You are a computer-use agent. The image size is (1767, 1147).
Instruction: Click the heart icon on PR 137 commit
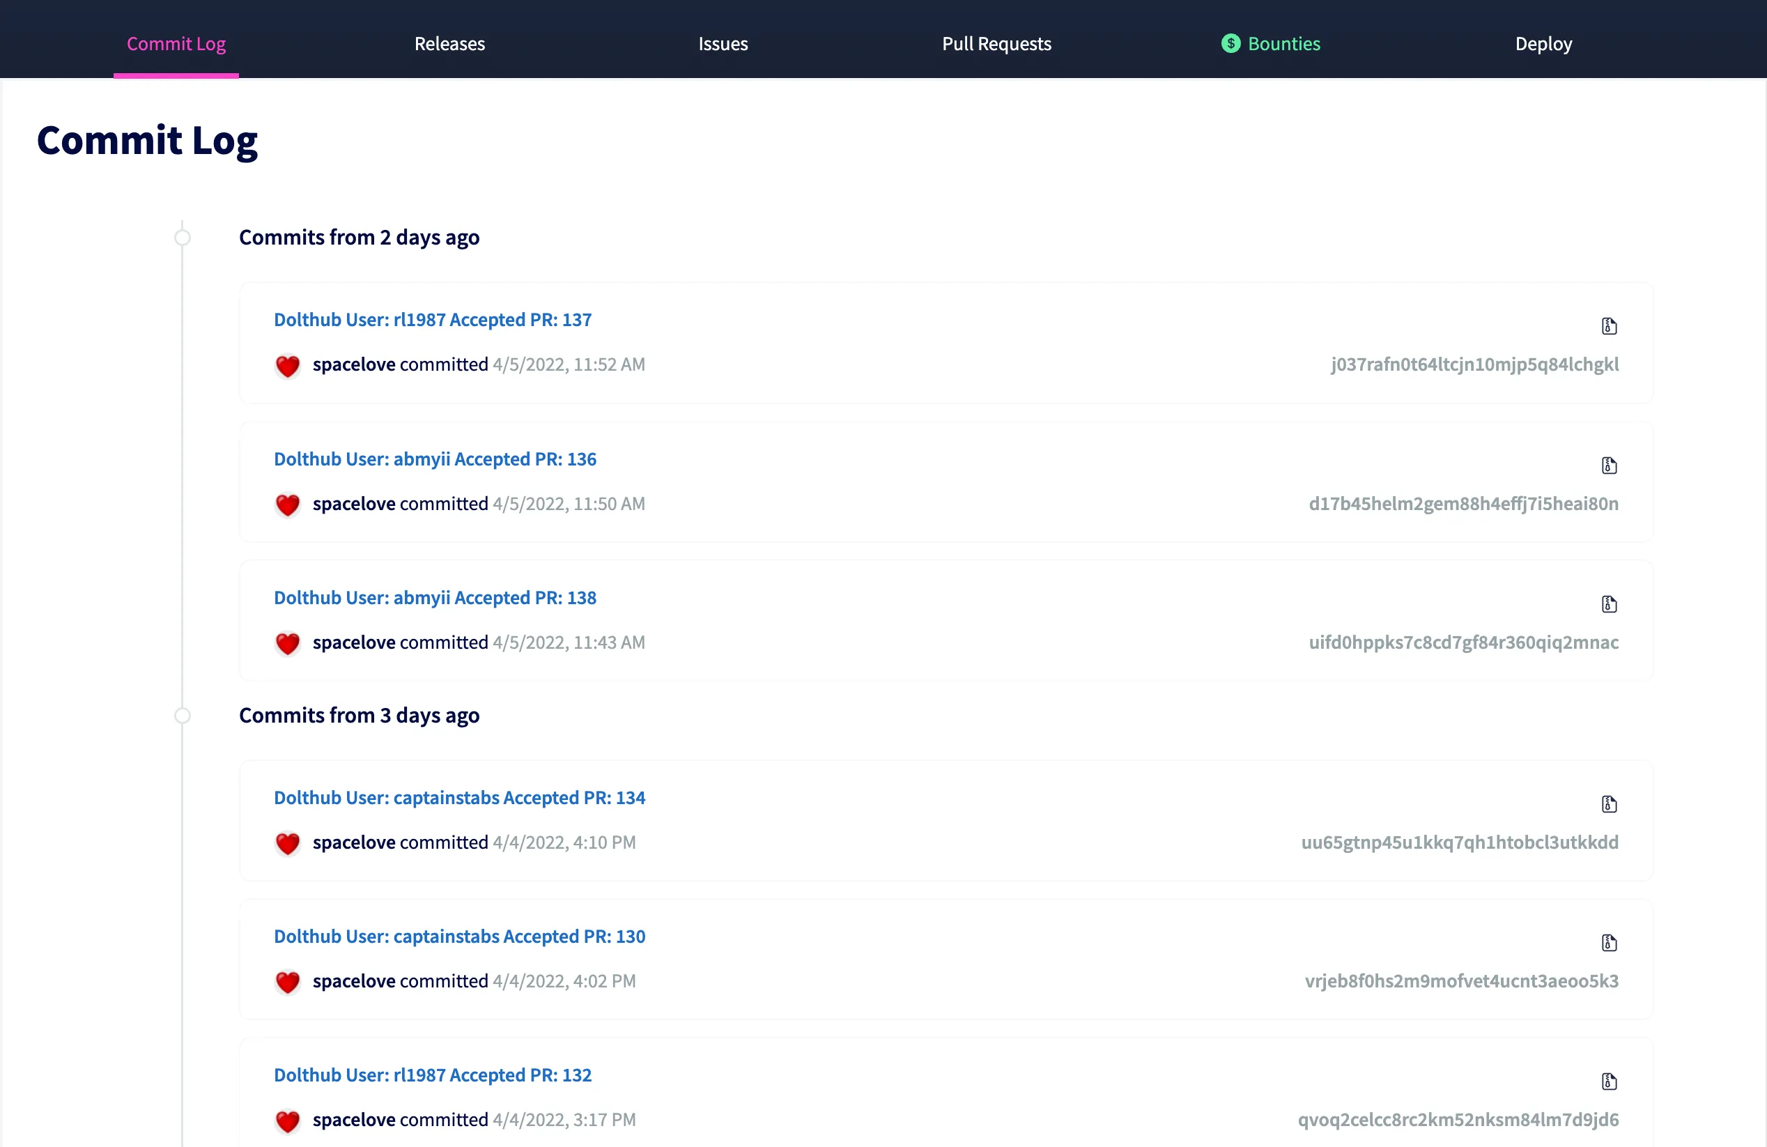(x=286, y=366)
